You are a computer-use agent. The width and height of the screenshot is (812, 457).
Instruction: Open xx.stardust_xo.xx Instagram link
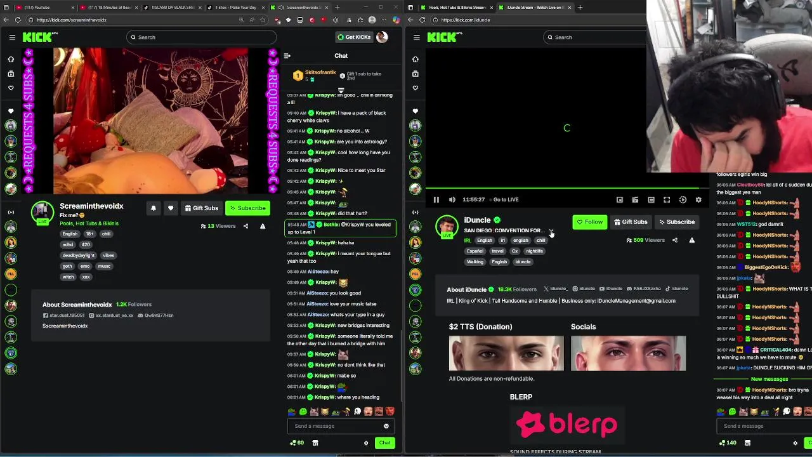pos(112,315)
